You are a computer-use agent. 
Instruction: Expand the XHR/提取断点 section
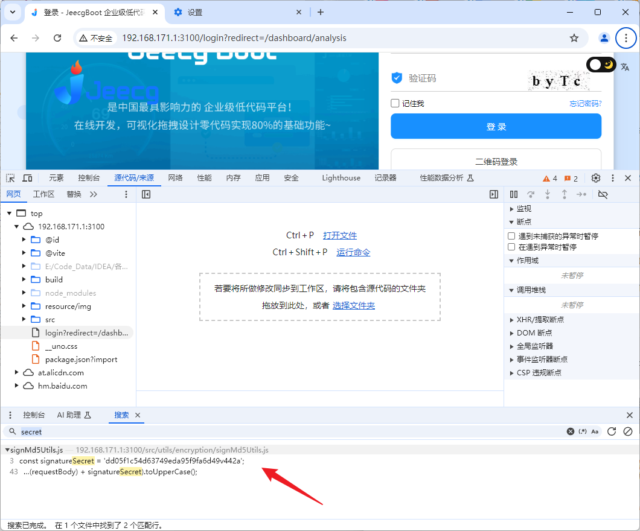coord(511,320)
